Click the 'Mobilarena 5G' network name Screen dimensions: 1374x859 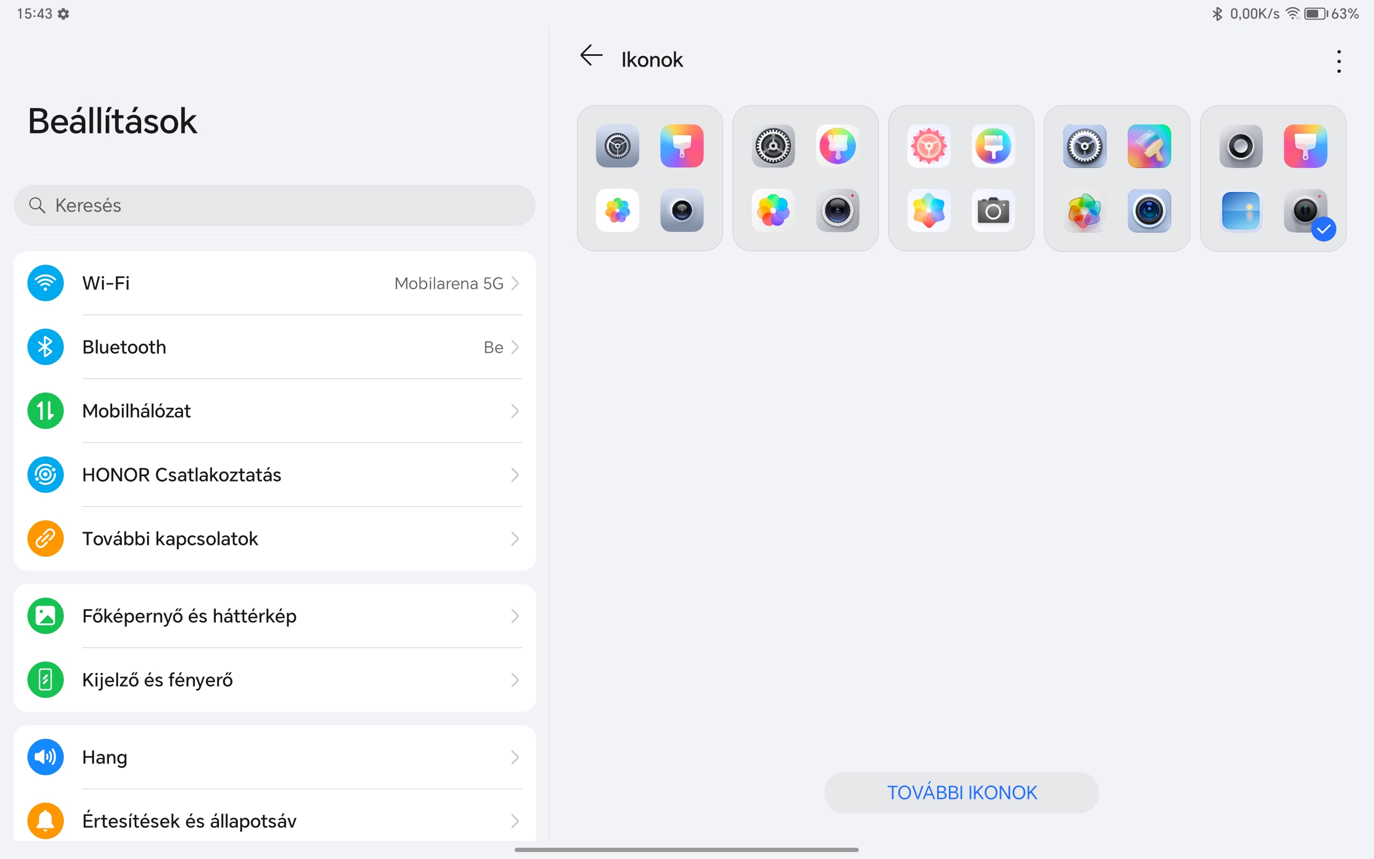tap(449, 283)
